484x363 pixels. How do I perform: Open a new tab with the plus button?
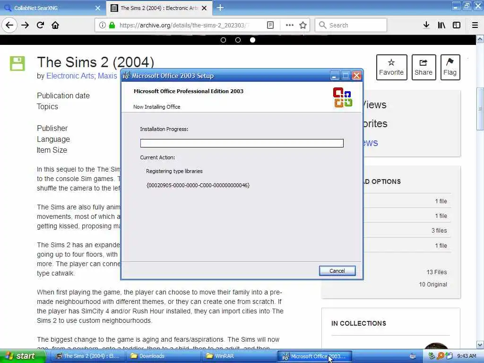click(220, 8)
